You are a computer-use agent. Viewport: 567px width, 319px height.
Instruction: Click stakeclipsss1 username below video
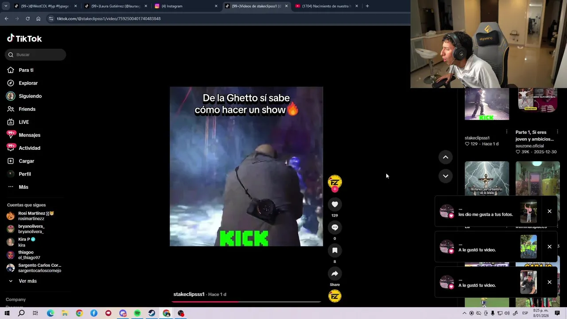(x=189, y=294)
